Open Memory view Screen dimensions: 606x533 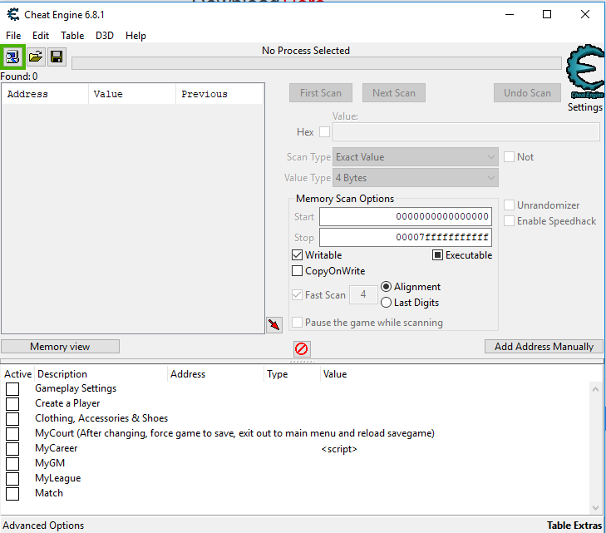60,346
